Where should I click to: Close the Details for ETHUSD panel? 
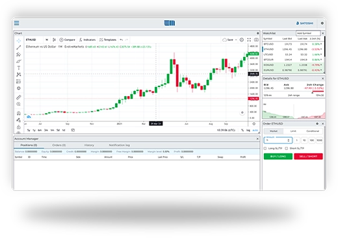pyautogui.click(x=323, y=79)
